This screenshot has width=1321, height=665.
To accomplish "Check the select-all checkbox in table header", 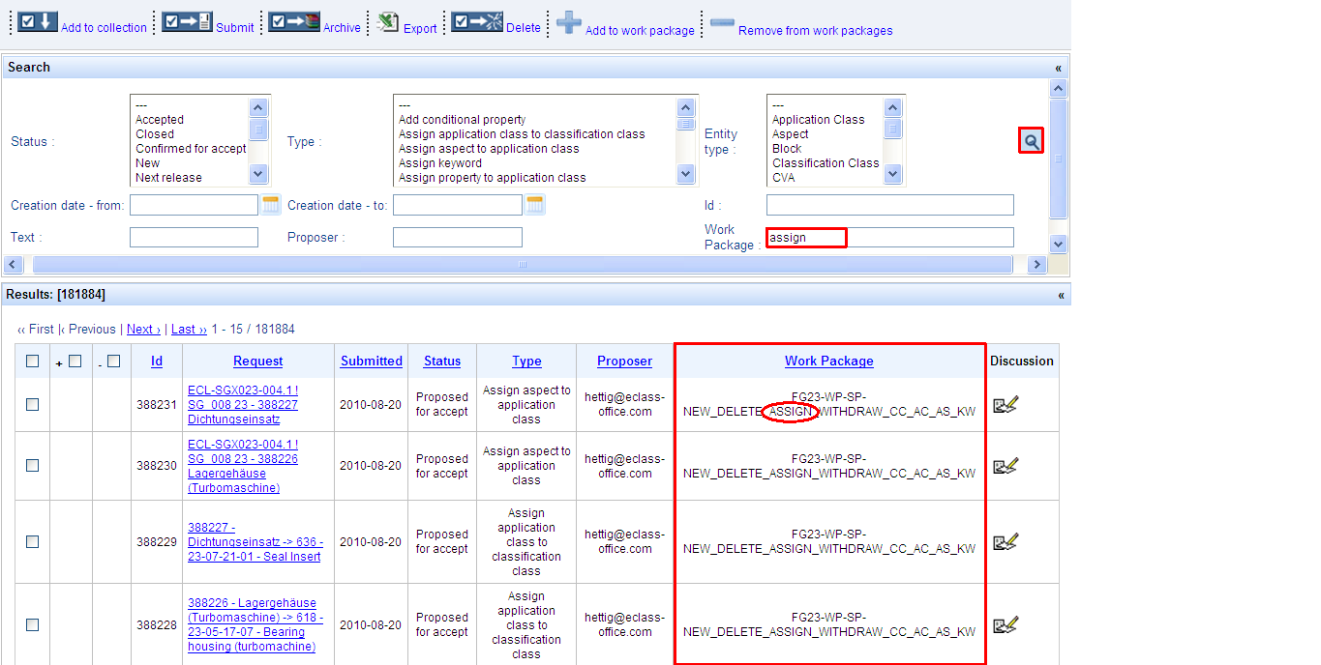I will click(x=33, y=361).
